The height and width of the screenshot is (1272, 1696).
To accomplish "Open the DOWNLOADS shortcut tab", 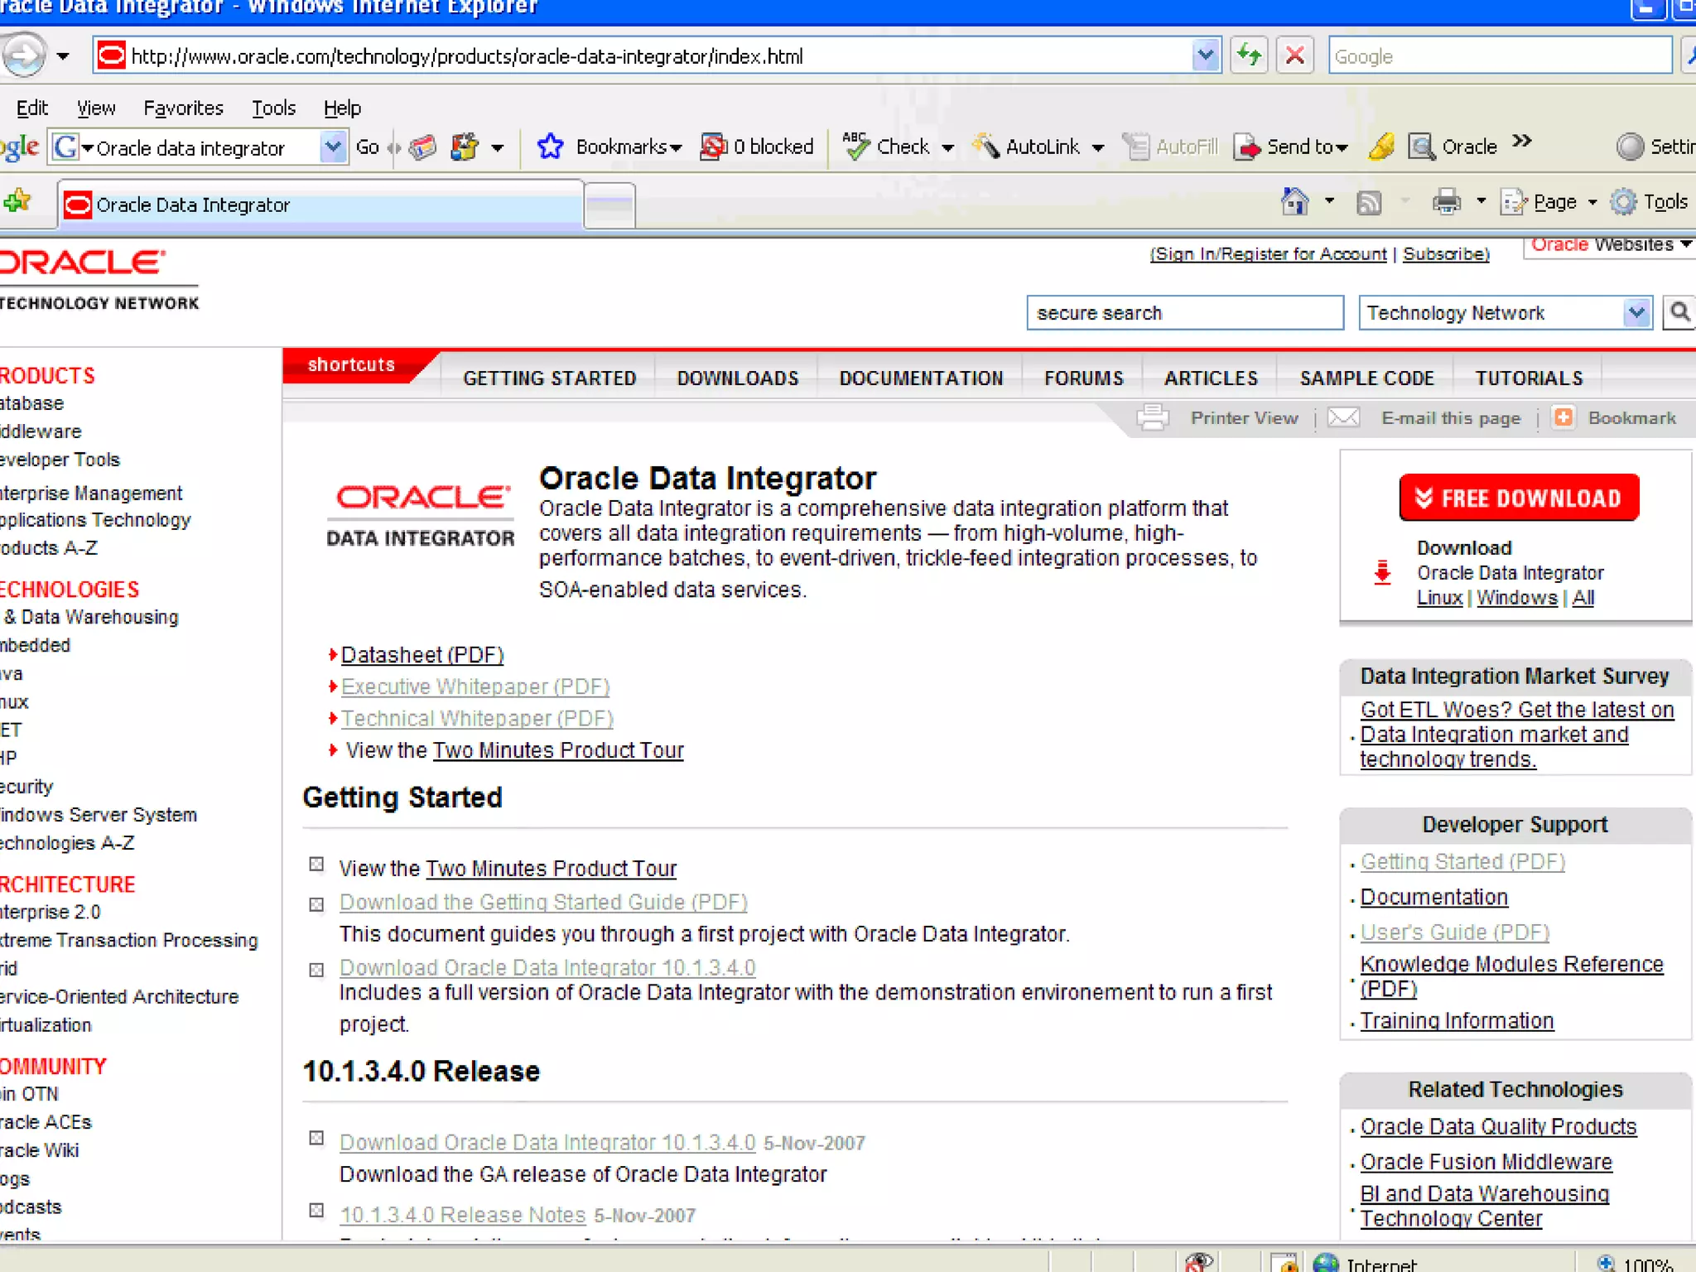I will point(737,378).
